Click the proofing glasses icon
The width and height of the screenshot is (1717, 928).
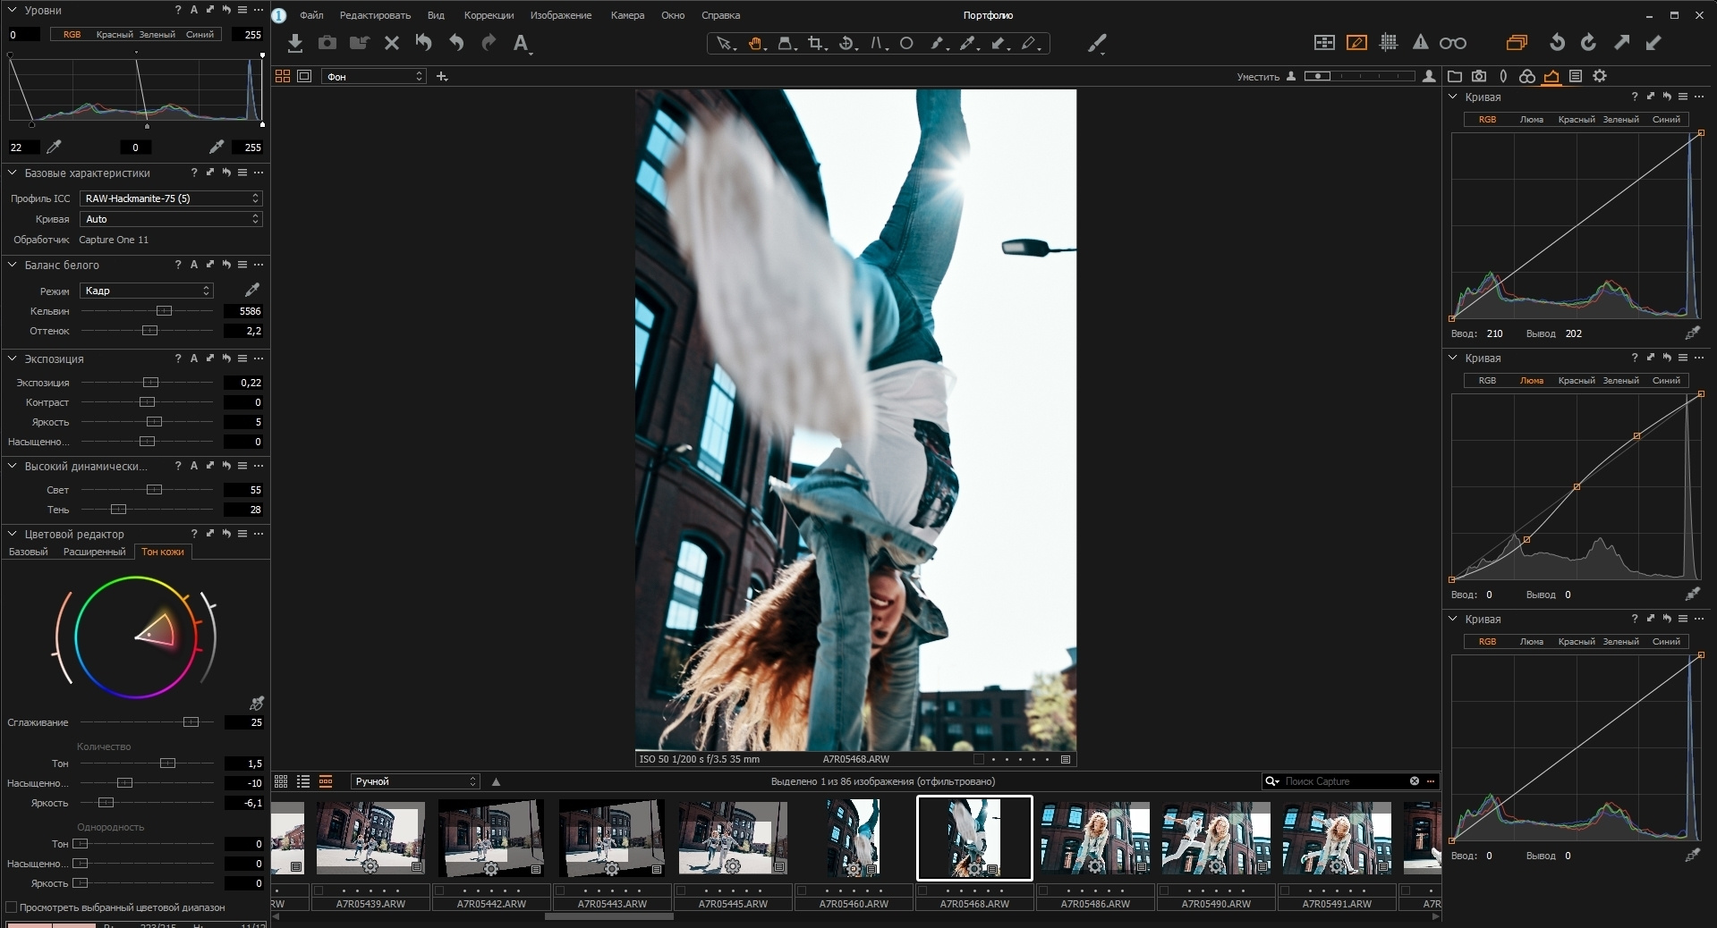(x=1452, y=43)
